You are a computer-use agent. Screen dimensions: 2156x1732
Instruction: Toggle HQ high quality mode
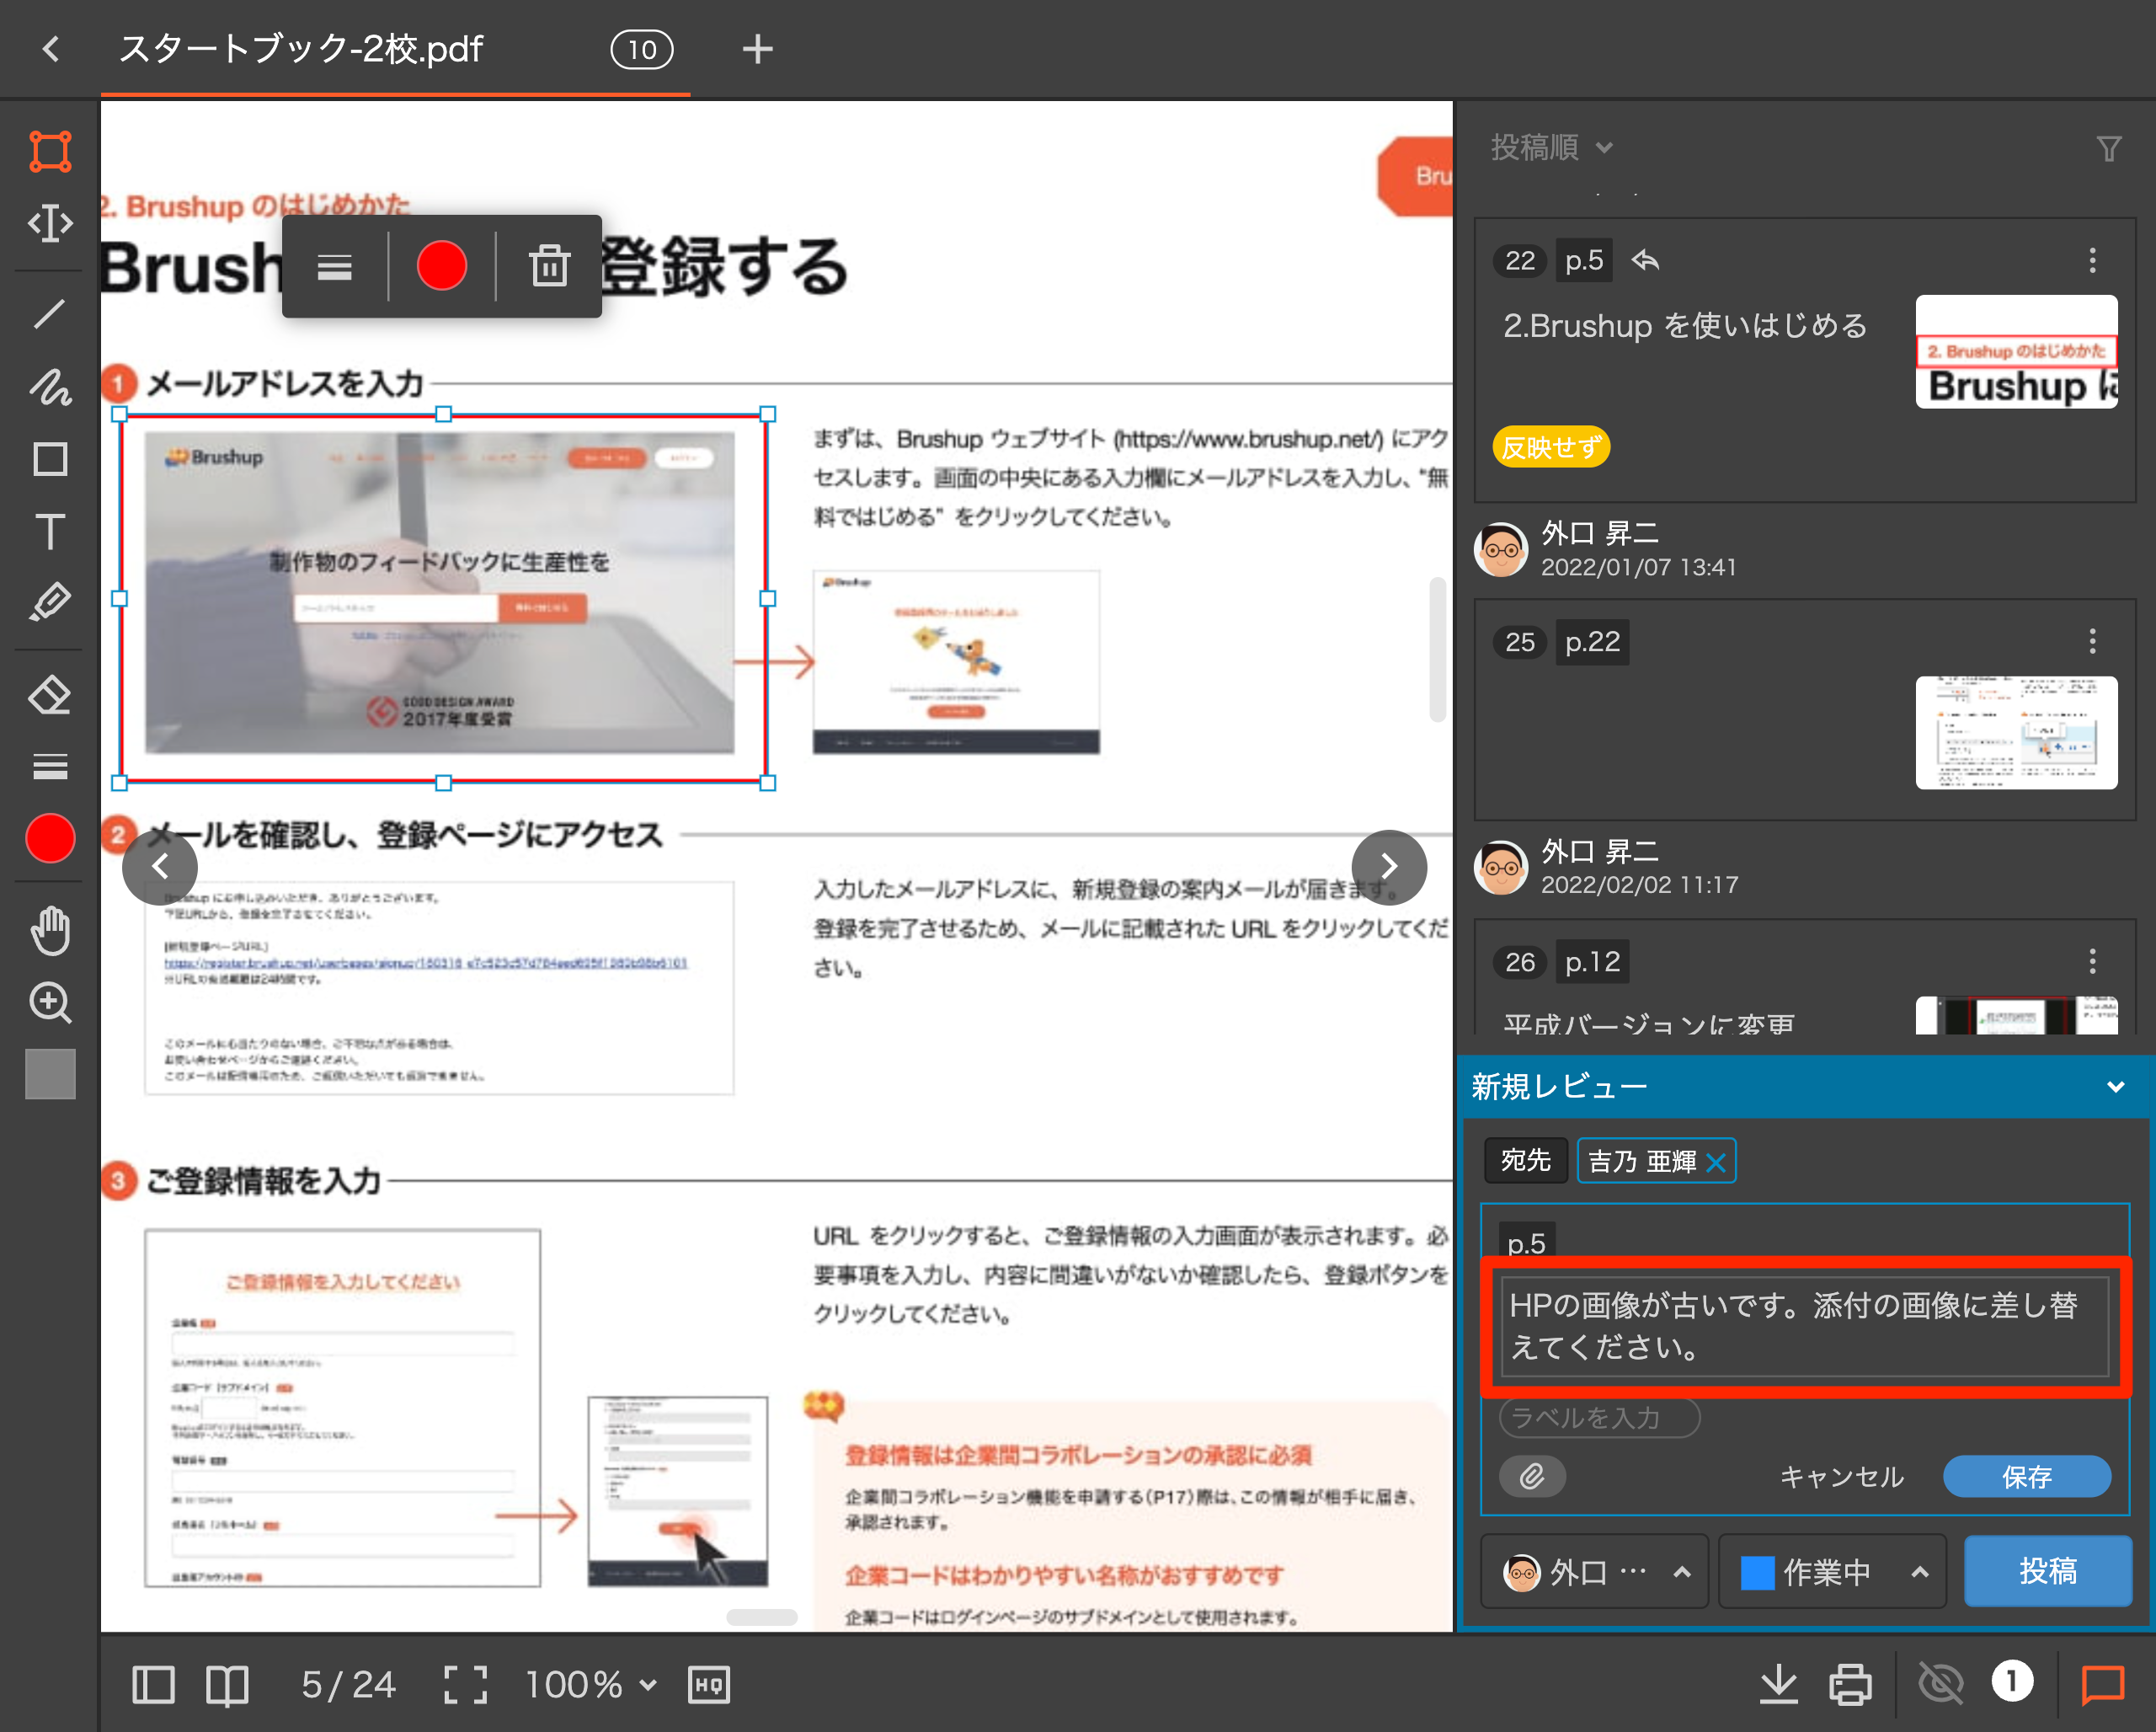(x=709, y=1685)
